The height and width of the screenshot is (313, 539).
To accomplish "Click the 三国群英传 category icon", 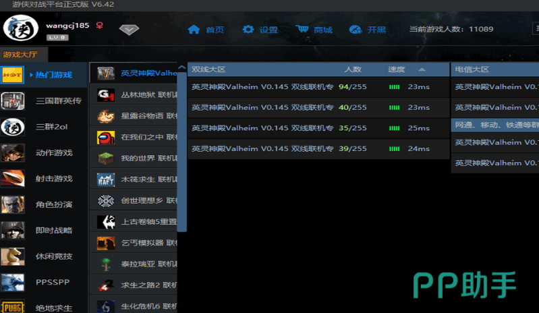I will [12, 101].
